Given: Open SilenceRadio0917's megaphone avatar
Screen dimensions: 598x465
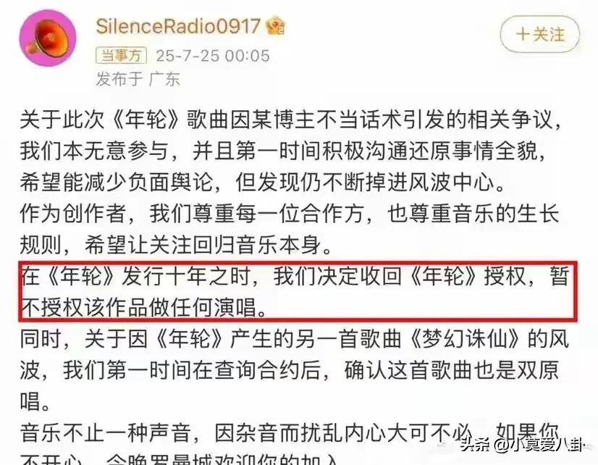Looking at the screenshot, I should pos(48,38).
